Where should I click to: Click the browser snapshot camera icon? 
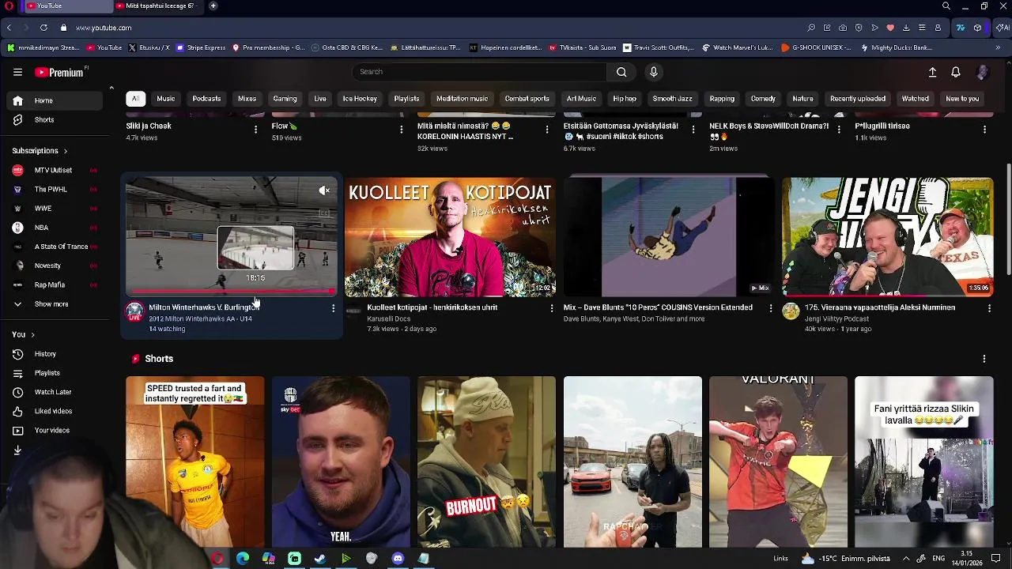coord(843,28)
